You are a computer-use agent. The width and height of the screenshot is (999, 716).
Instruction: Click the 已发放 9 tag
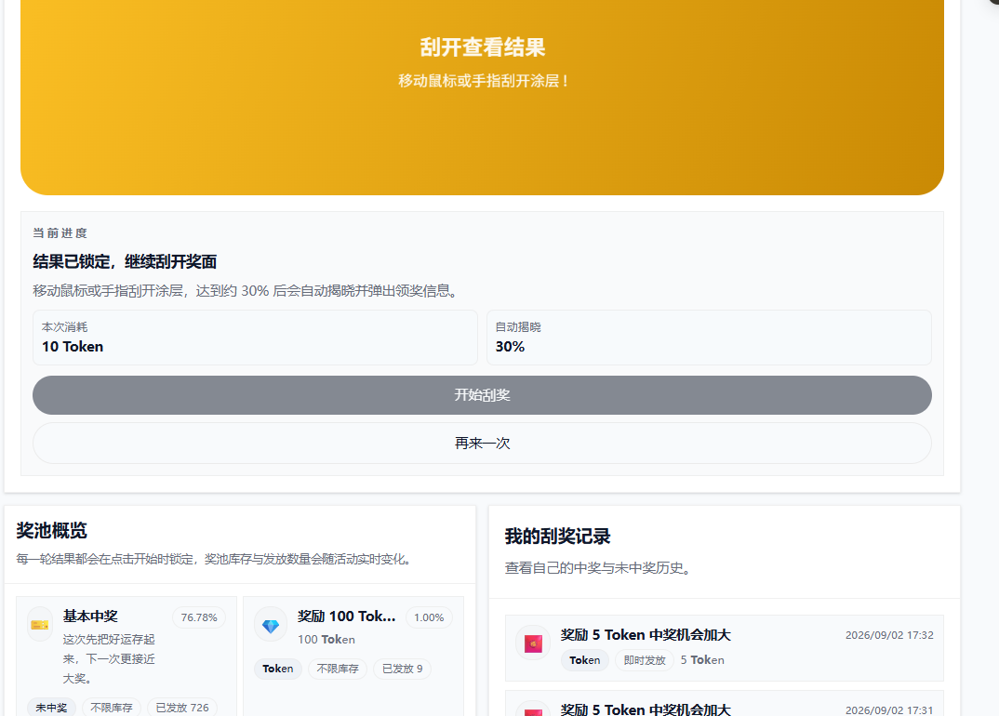402,669
